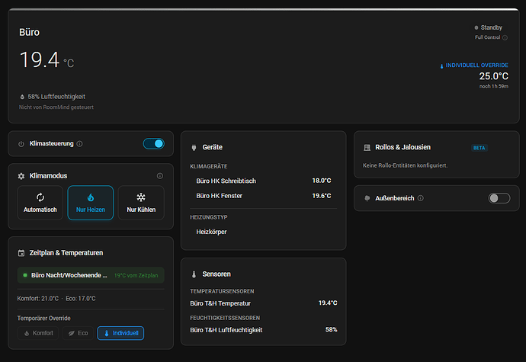
Task: Click the 18.0°C Schreibtisch value
Action: coord(322,181)
